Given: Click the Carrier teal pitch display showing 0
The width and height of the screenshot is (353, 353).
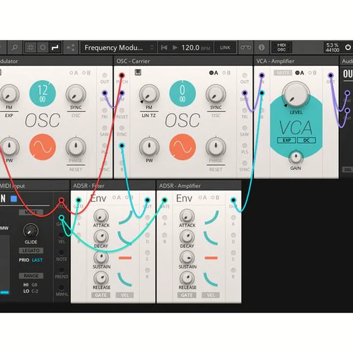Looking at the screenshot, I should point(182,93).
